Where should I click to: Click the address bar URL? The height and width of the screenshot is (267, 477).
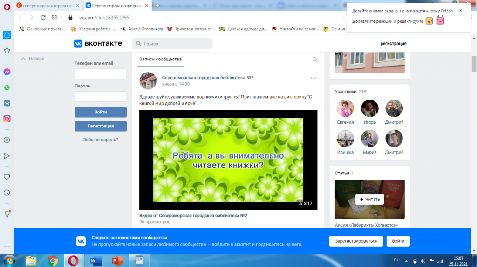point(104,18)
